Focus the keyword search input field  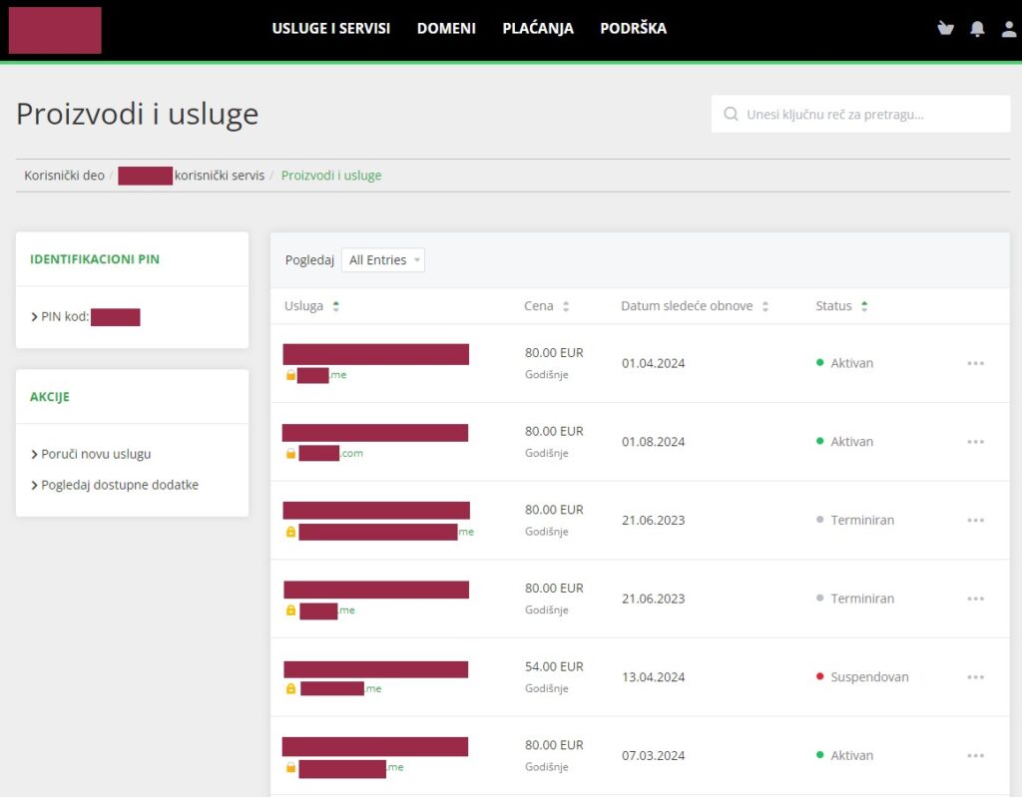tap(868, 115)
